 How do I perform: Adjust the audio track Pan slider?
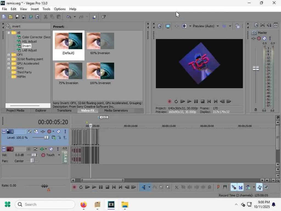pos(32,161)
